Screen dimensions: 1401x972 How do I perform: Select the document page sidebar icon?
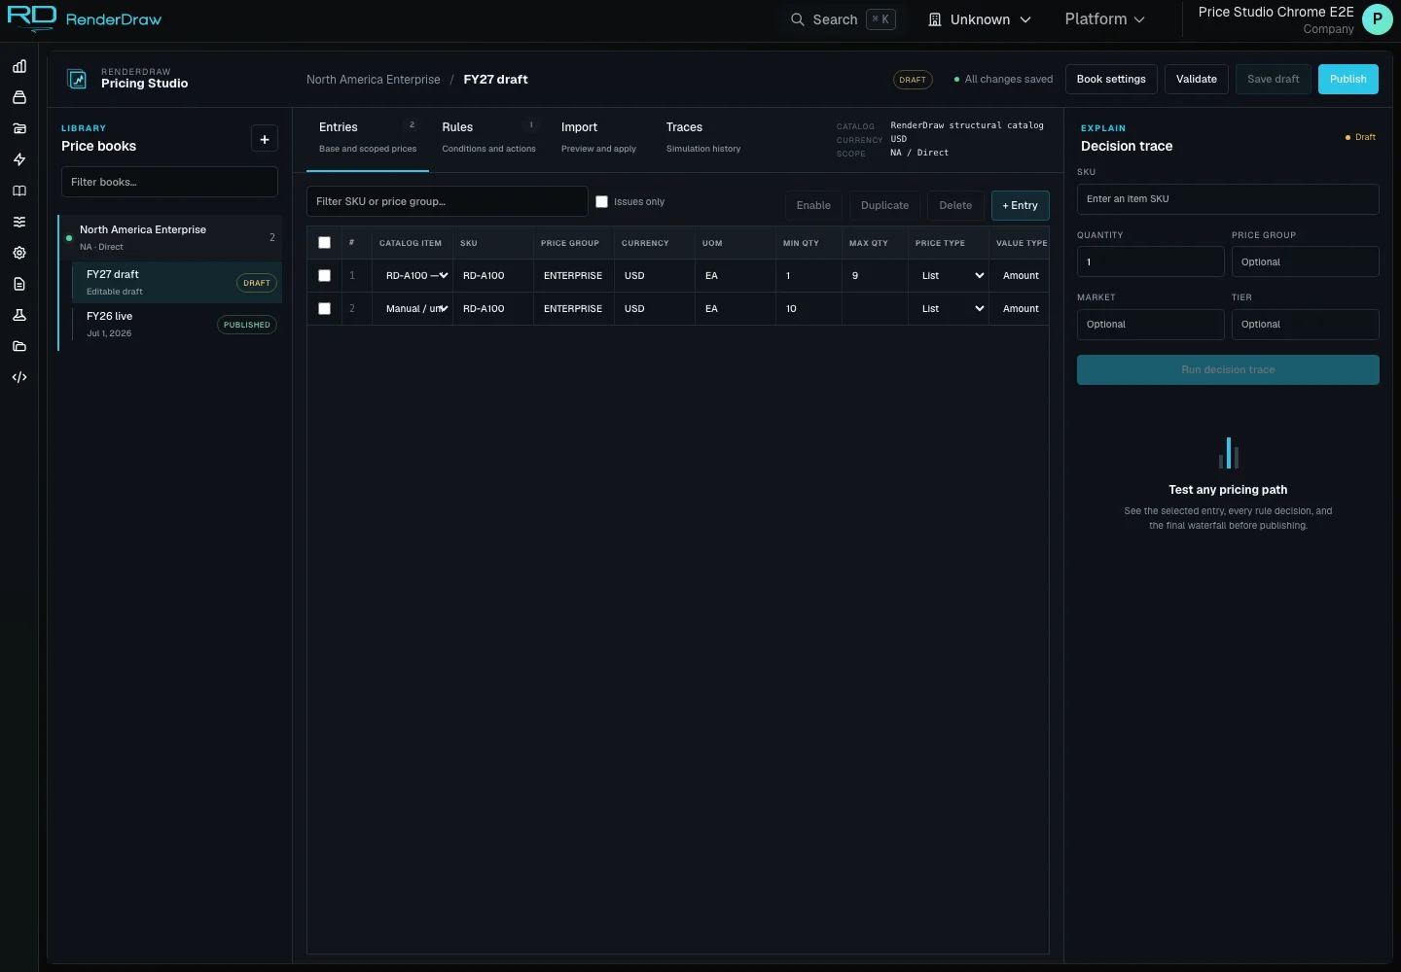[19, 284]
